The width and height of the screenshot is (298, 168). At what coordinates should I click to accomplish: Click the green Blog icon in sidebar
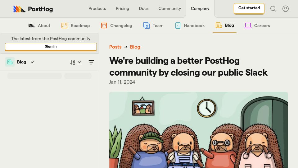coord(10,62)
